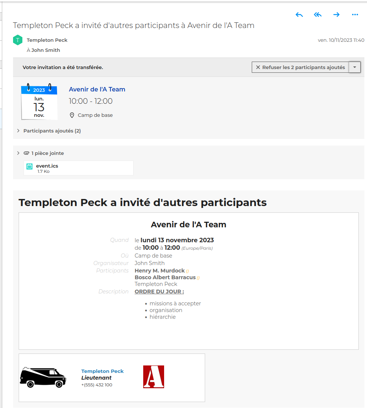Click Templeton Peck's green avatar icon
This screenshot has width=367, height=408.
pyautogui.click(x=18, y=40)
